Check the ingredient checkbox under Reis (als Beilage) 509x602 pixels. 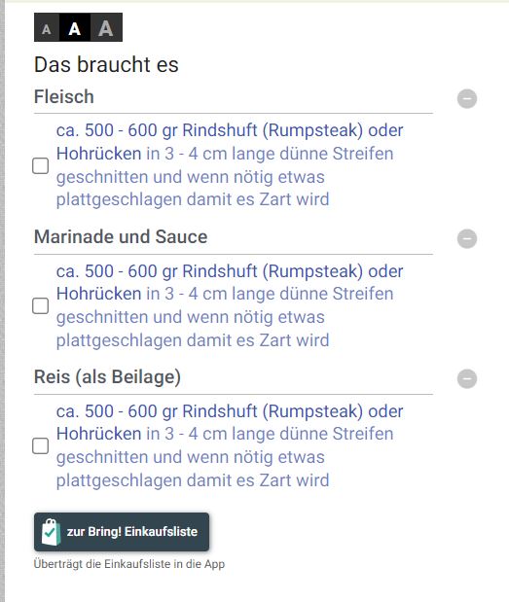40,446
